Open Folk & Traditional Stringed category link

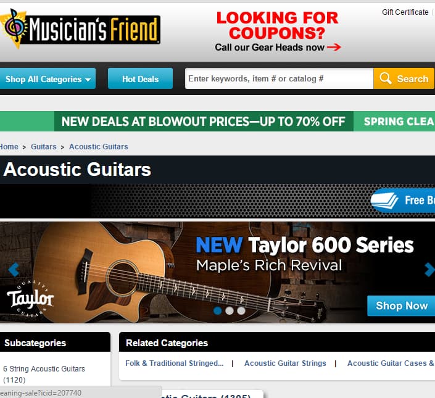174,363
